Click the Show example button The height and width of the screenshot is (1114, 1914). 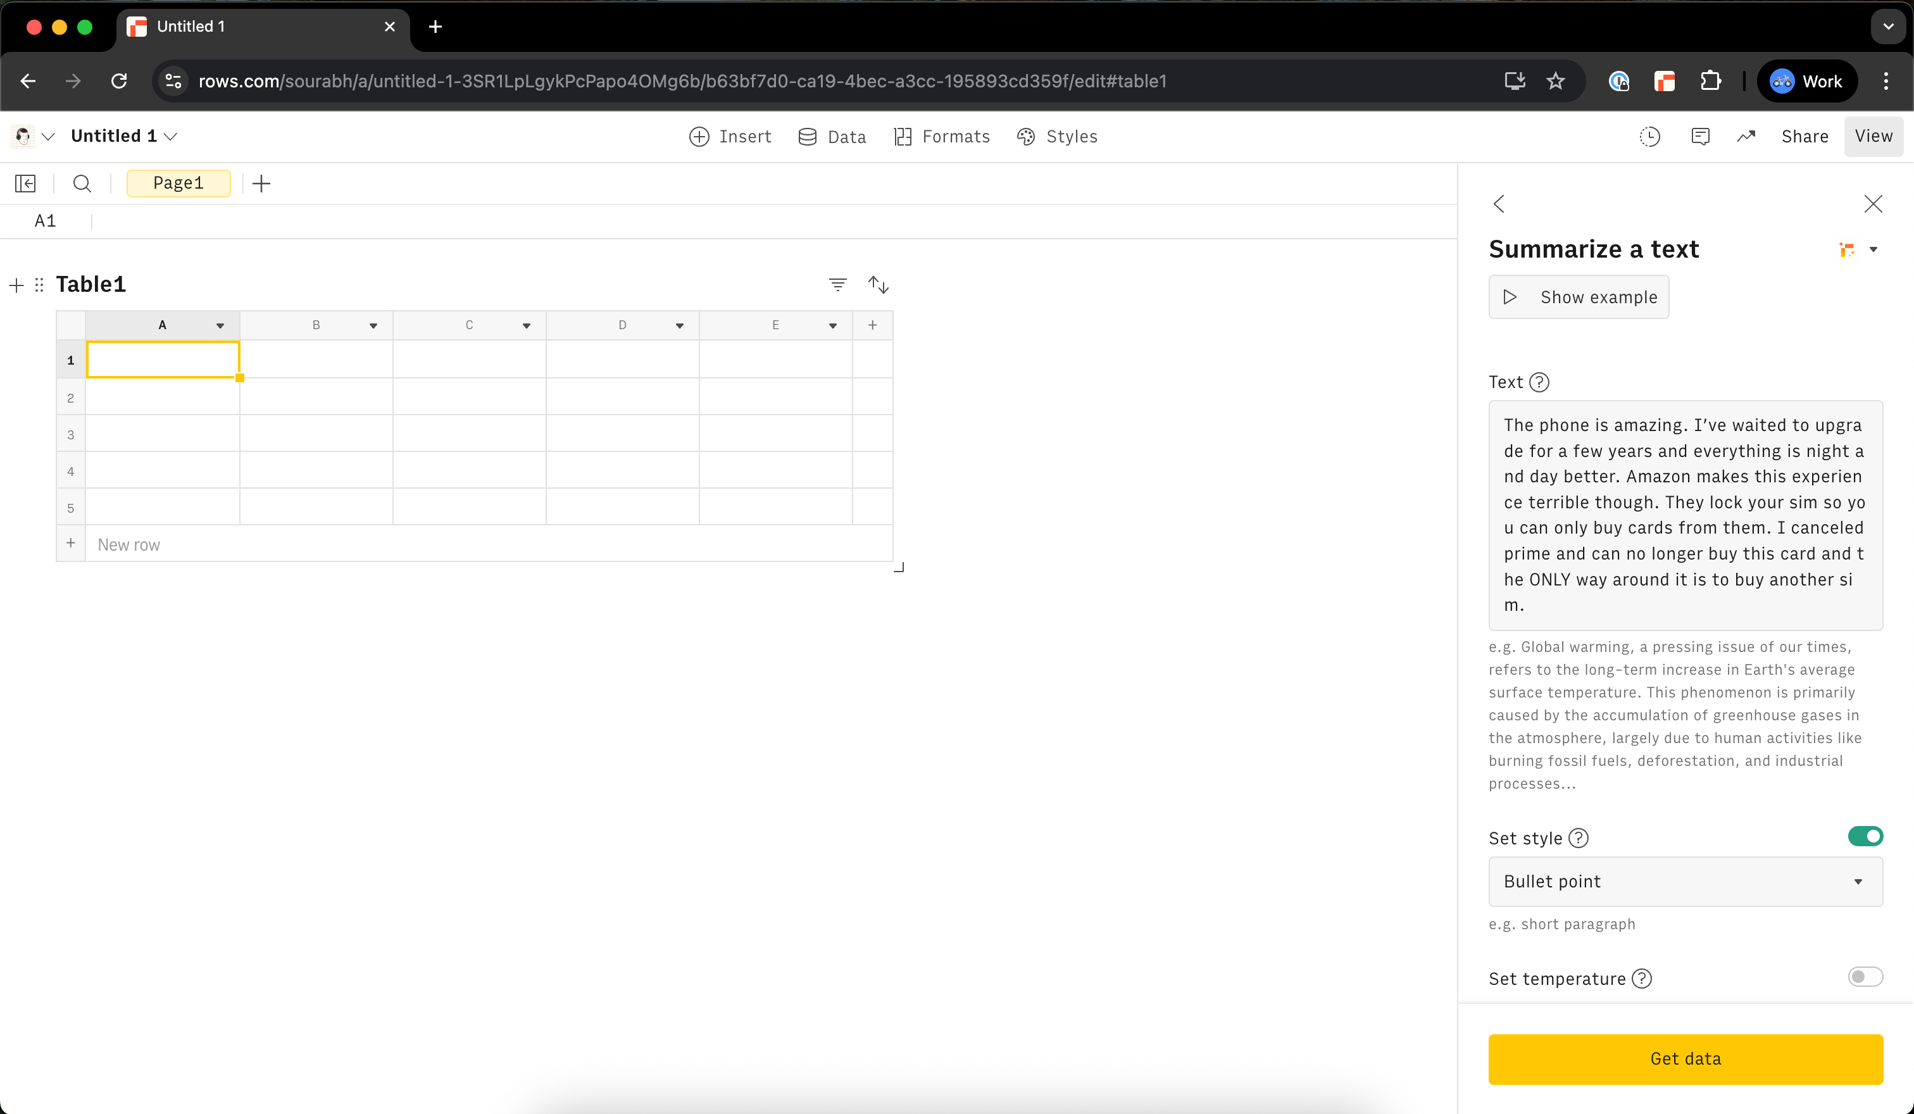tap(1579, 297)
